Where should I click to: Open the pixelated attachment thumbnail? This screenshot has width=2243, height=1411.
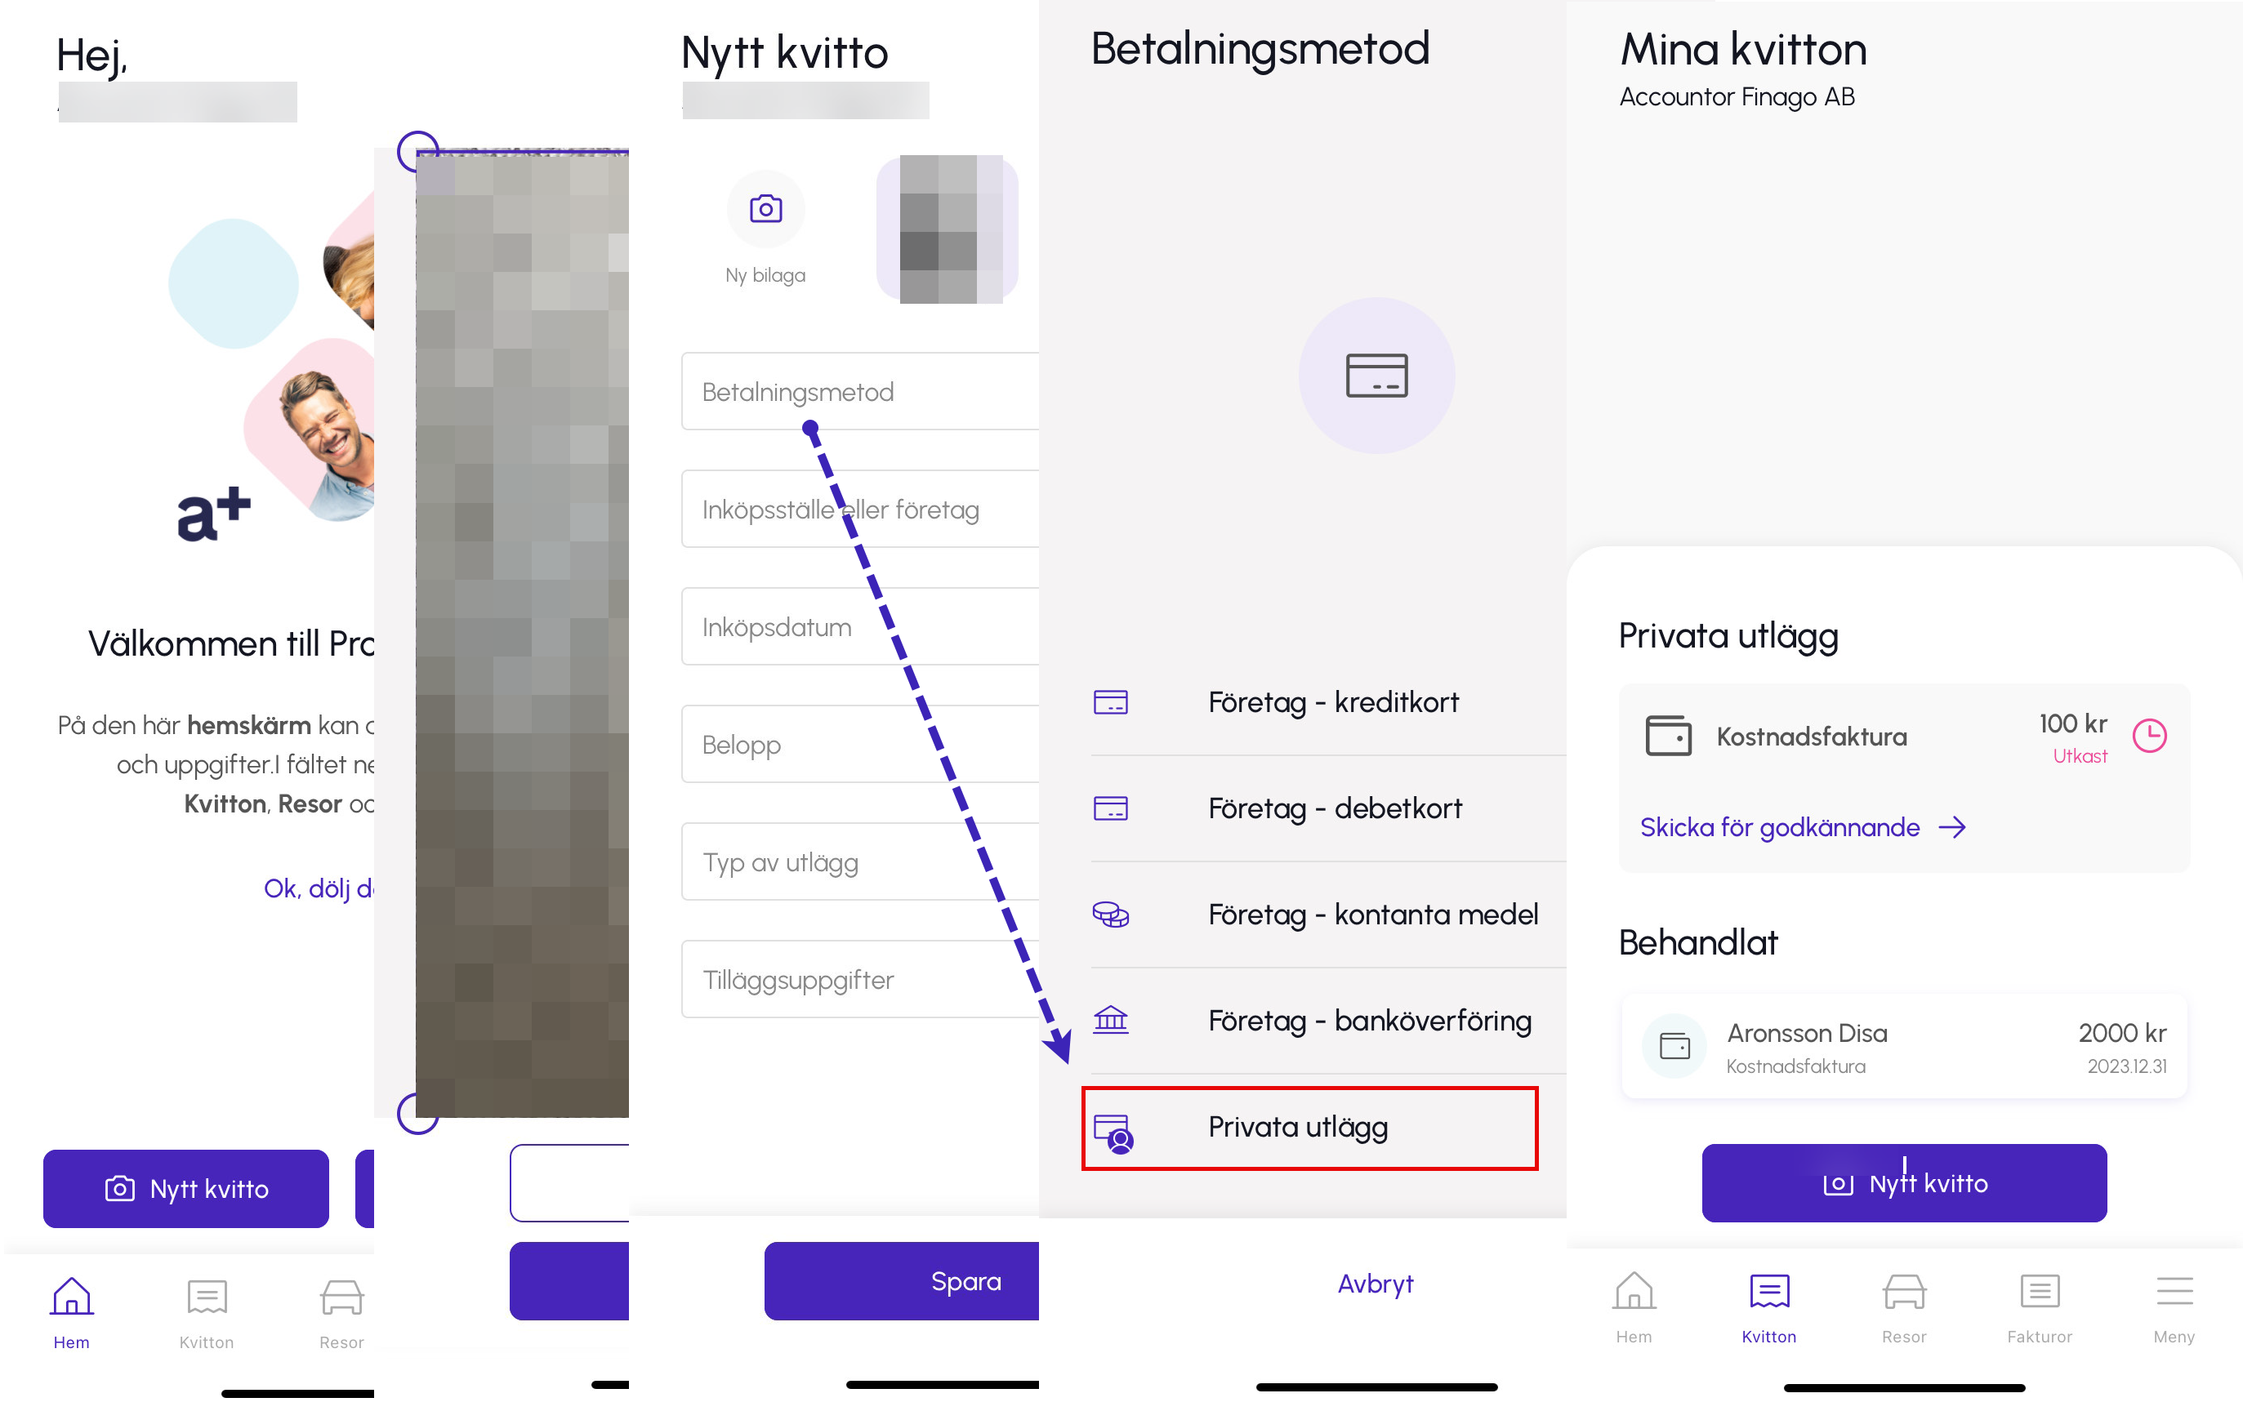click(x=948, y=229)
